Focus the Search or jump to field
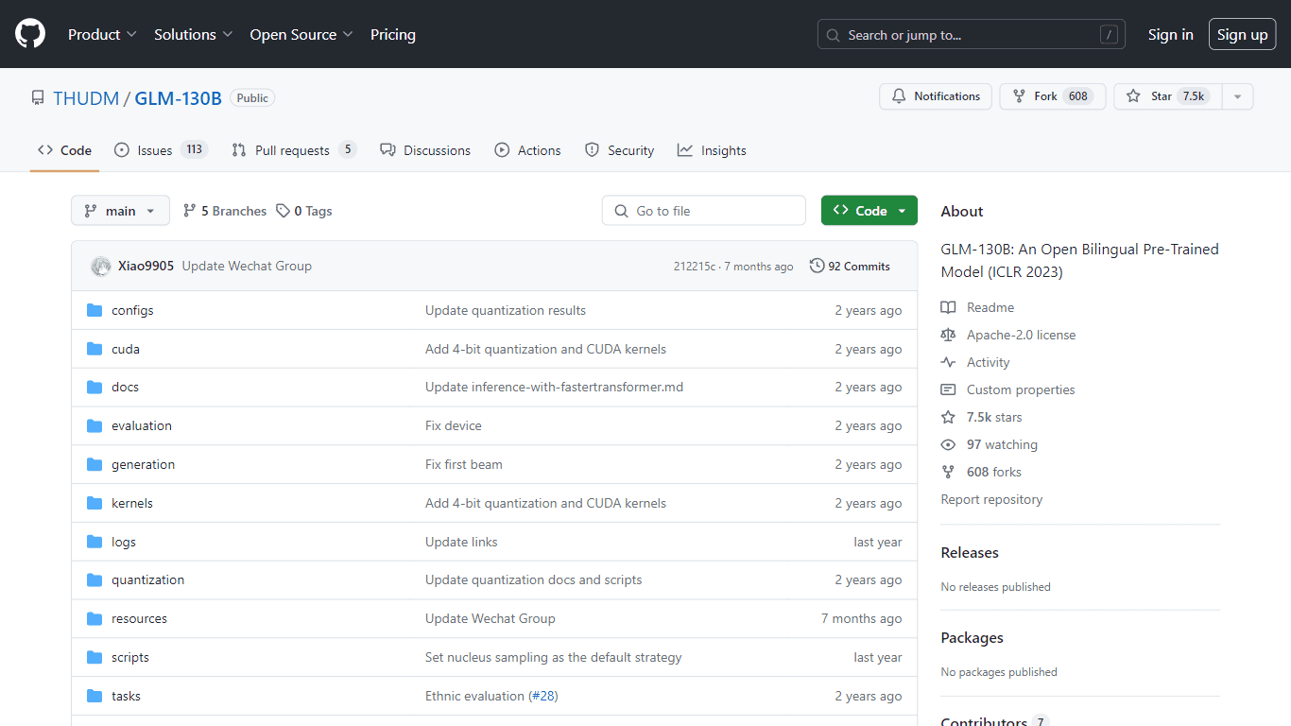The height and width of the screenshot is (726, 1291). [x=972, y=35]
